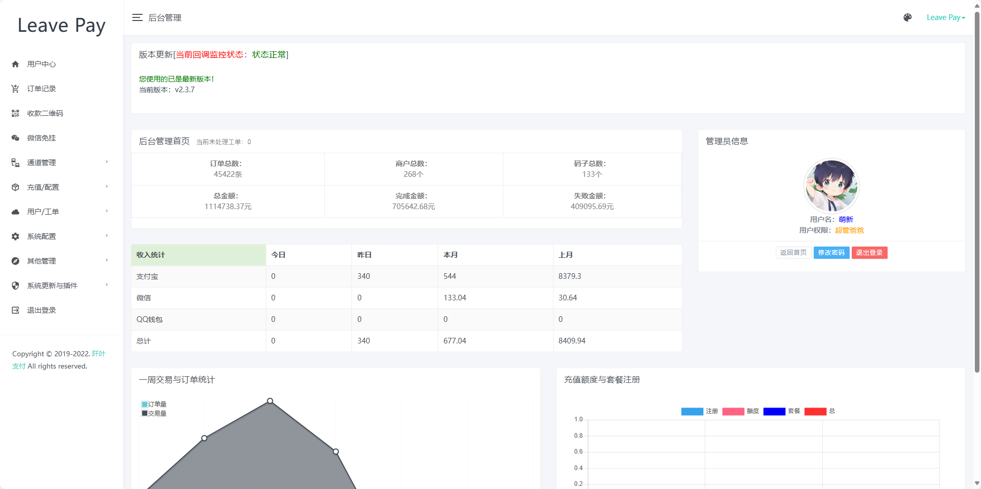
Task: Click the 收入统计 table header
Action: pyautogui.click(x=199, y=255)
